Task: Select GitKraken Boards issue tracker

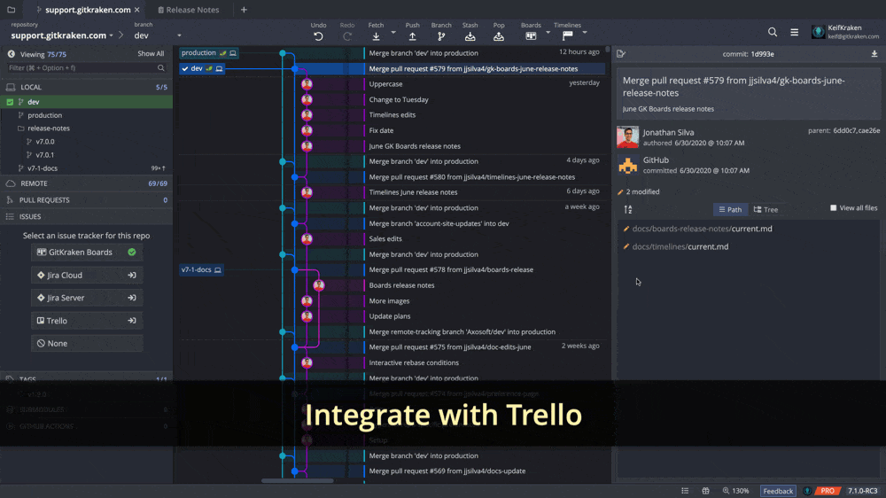Action: tap(87, 253)
